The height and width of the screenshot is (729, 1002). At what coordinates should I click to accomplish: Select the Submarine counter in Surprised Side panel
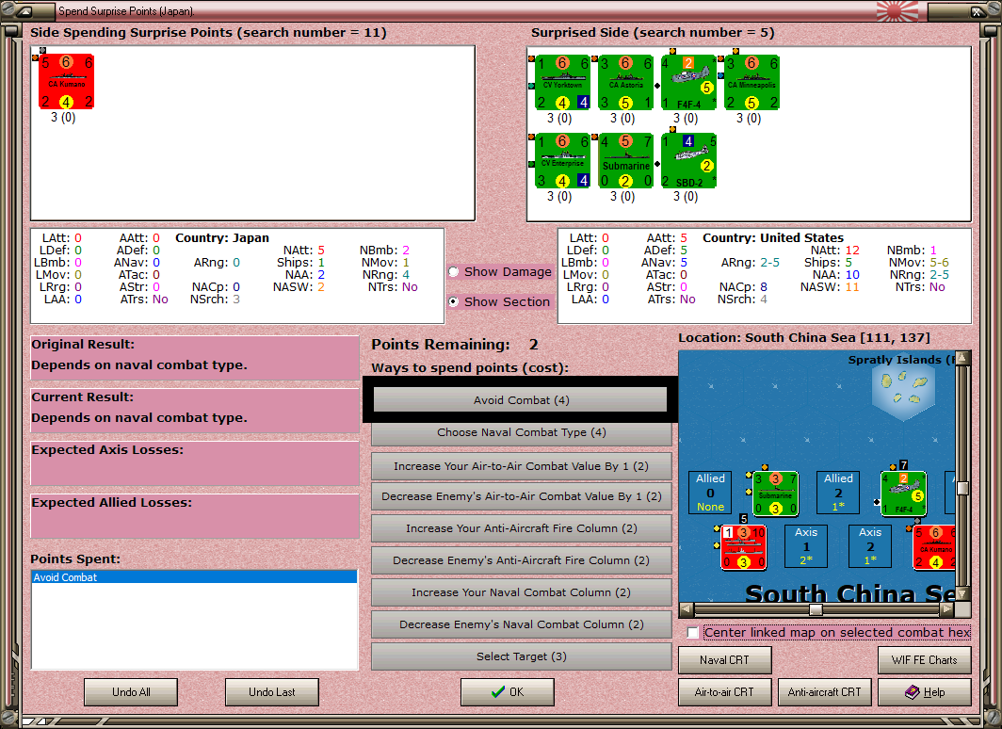625,161
